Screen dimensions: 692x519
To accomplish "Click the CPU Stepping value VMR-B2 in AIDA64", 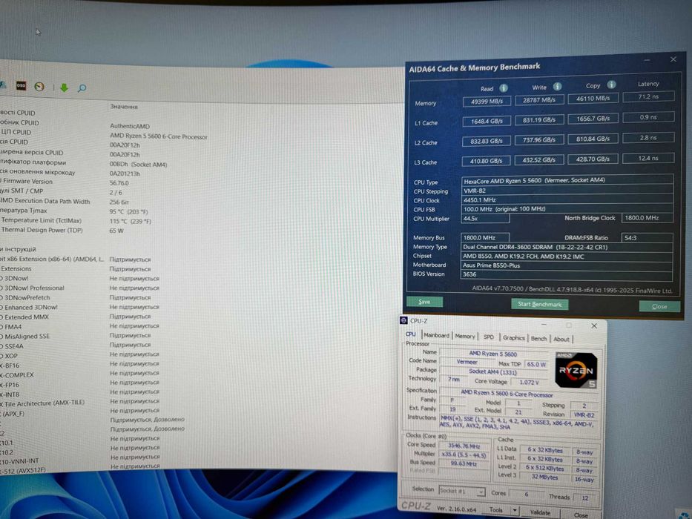I will [567, 191].
